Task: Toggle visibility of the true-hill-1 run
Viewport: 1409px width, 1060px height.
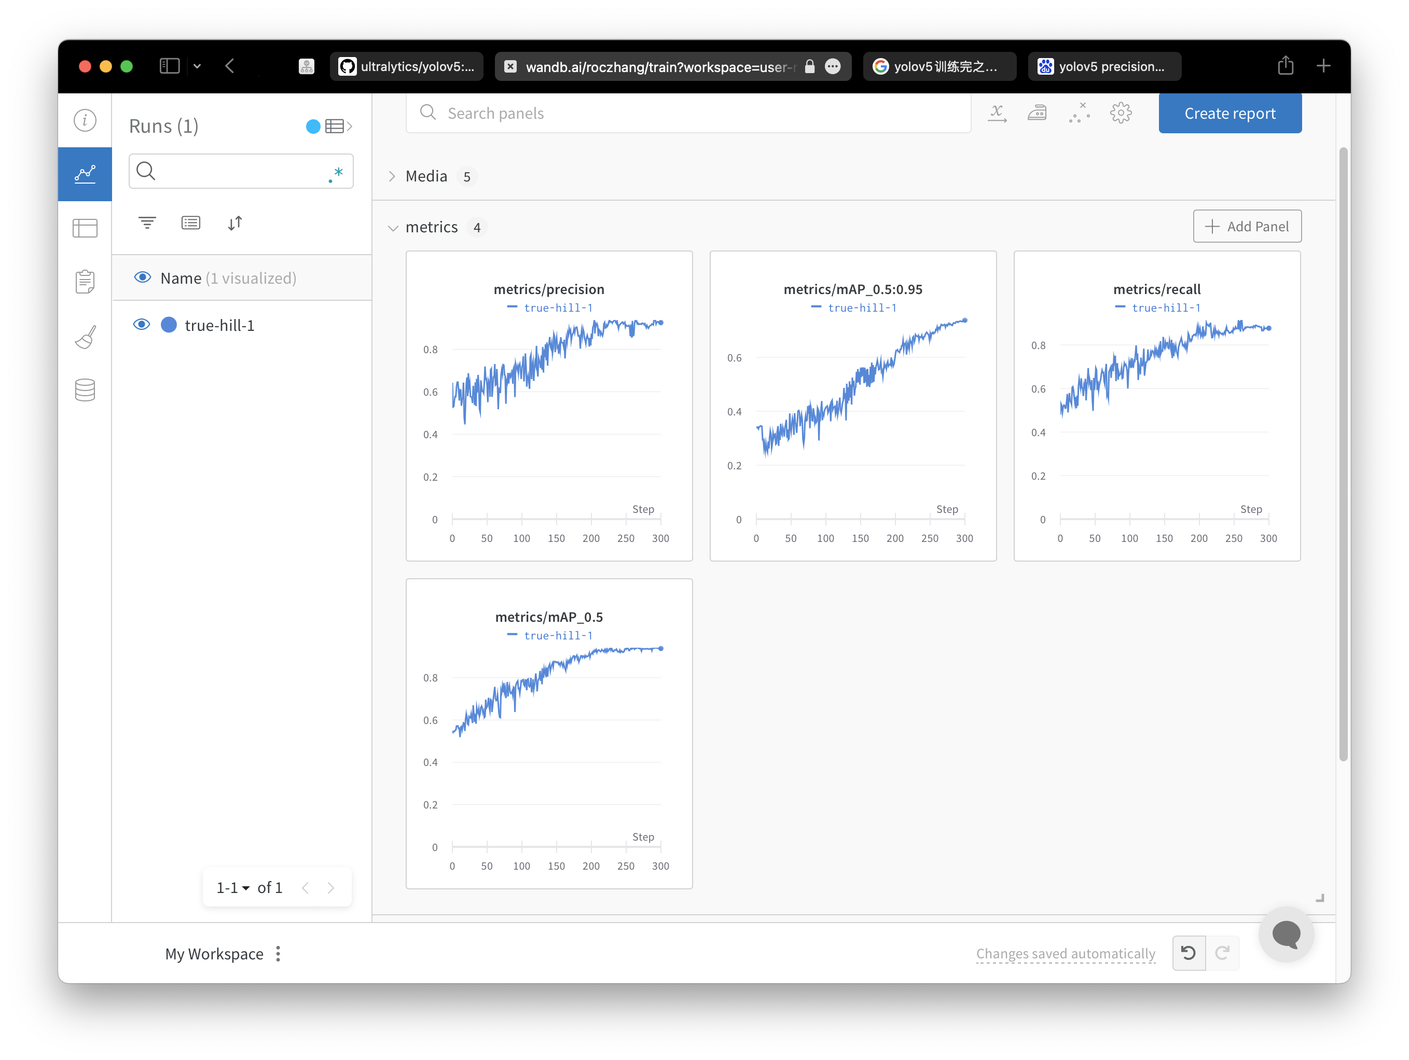Action: click(142, 325)
